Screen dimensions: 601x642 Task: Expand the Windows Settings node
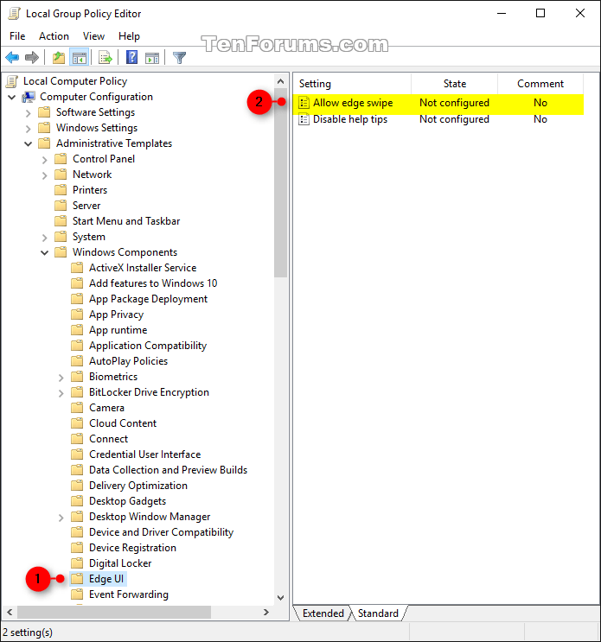29,128
